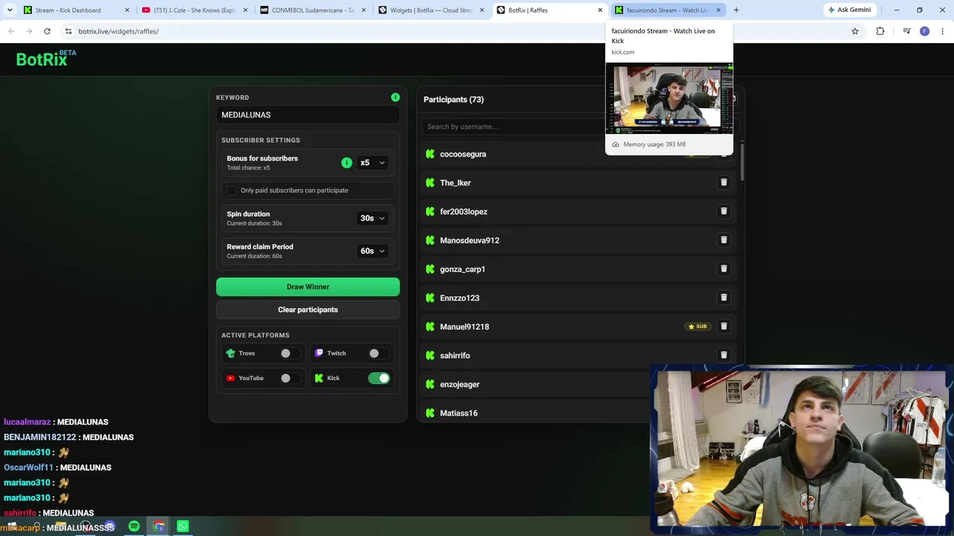Select participant enzojeager
Viewport: 954px width, 536px height.
pyautogui.click(x=460, y=384)
